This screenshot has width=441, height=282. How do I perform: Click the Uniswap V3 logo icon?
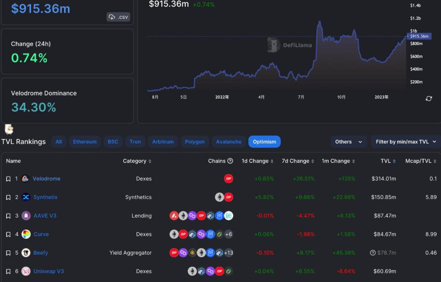26,271
